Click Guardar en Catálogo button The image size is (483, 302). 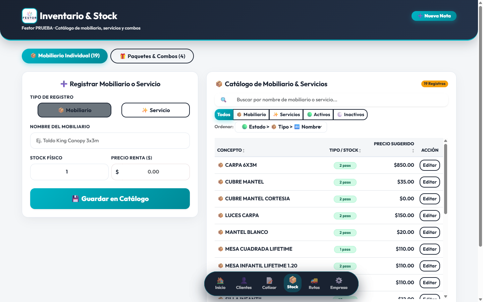[x=110, y=199]
